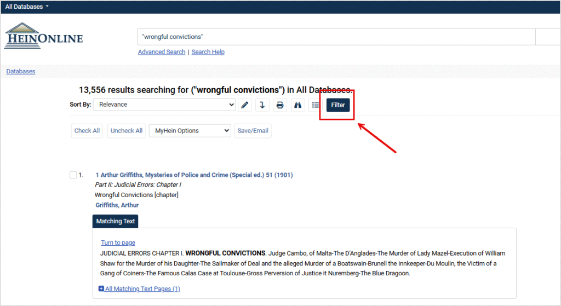Select the Matching Text tab
Screen dimensions: 561x306
point(115,221)
